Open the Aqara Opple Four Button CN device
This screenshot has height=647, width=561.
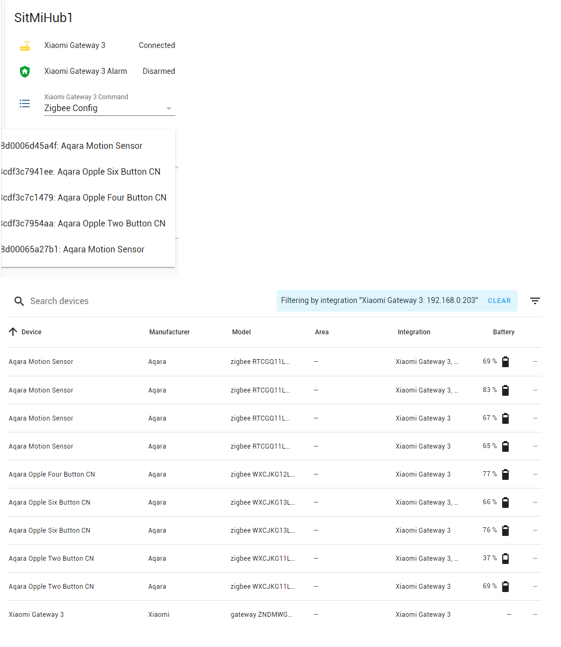point(52,474)
